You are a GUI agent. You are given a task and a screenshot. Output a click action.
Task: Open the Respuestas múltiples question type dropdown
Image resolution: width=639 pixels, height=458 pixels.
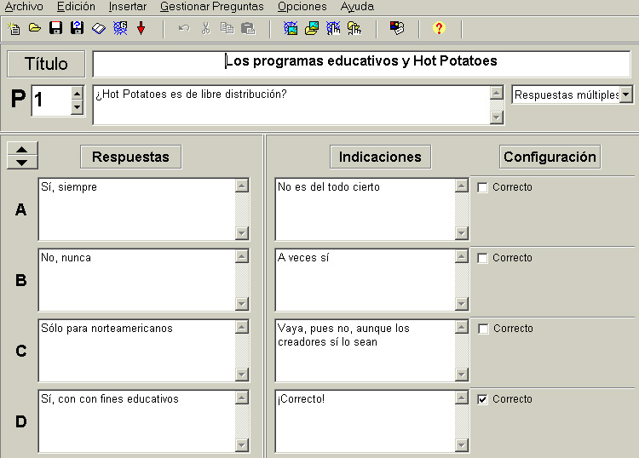point(626,94)
